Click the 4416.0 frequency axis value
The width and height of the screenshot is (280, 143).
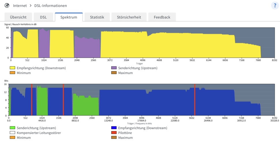point(42,121)
